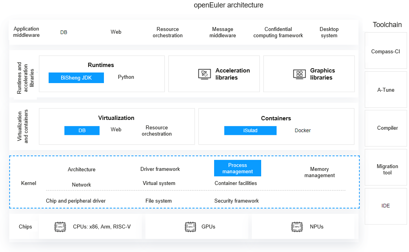
Task: Select the iSulad container button
Action: coord(250,131)
